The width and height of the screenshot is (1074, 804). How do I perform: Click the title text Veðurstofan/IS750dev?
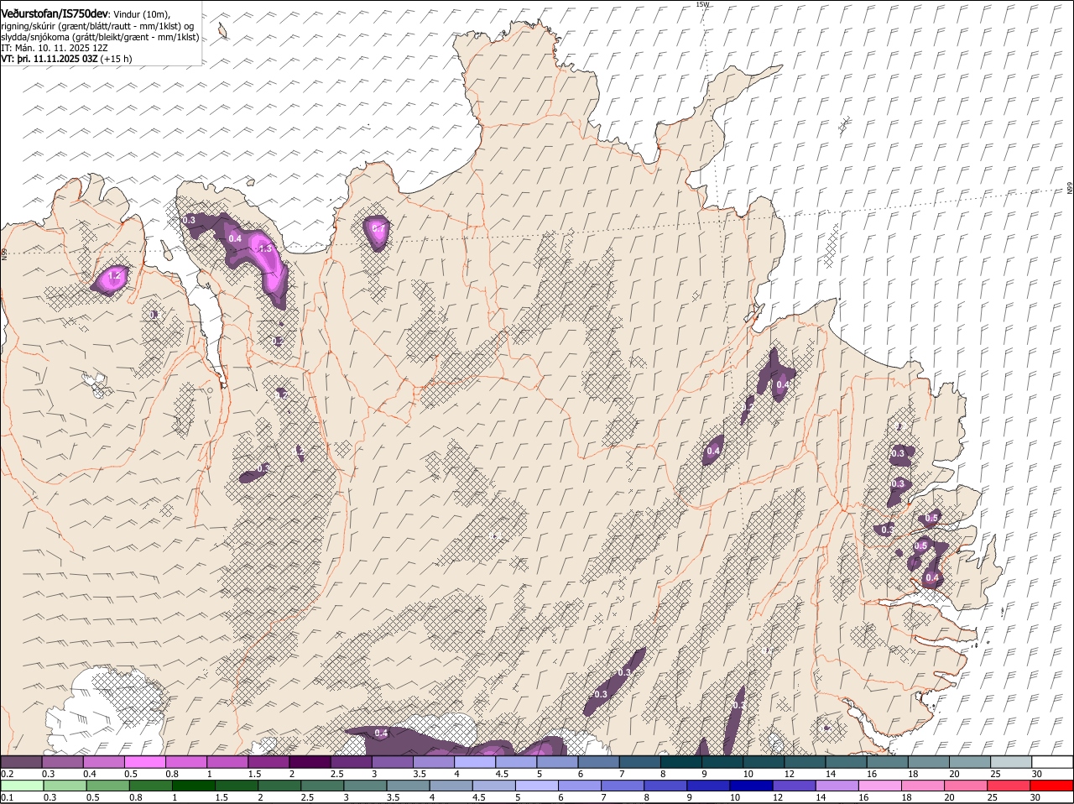pyautogui.click(x=55, y=14)
